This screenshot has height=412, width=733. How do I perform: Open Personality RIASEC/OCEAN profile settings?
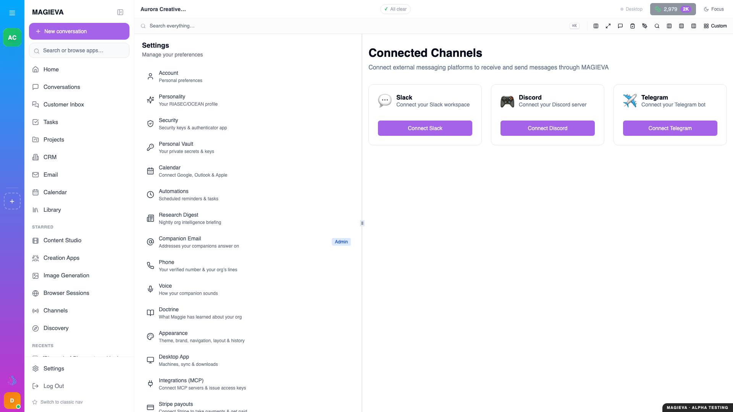coord(248,100)
